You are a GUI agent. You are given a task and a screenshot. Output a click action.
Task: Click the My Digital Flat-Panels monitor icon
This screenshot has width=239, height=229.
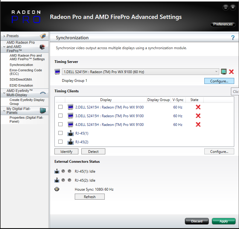[x=43, y=110]
